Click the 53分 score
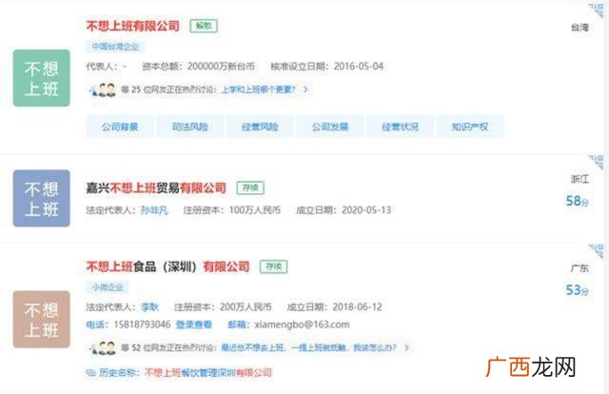The height and width of the screenshot is (394, 609). (578, 290)
